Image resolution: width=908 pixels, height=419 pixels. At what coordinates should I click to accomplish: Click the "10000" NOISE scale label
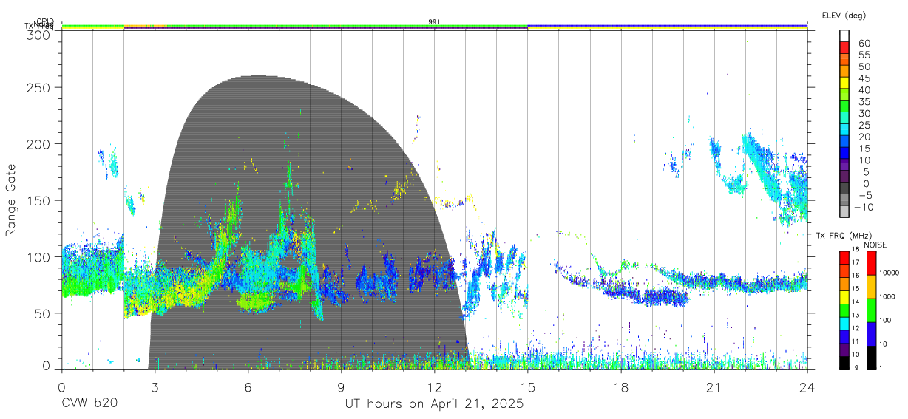890,273
